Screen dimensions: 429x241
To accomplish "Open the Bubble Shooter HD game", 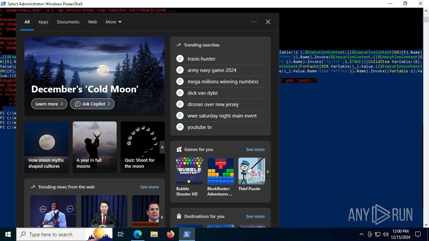I will tap(190, 177).
